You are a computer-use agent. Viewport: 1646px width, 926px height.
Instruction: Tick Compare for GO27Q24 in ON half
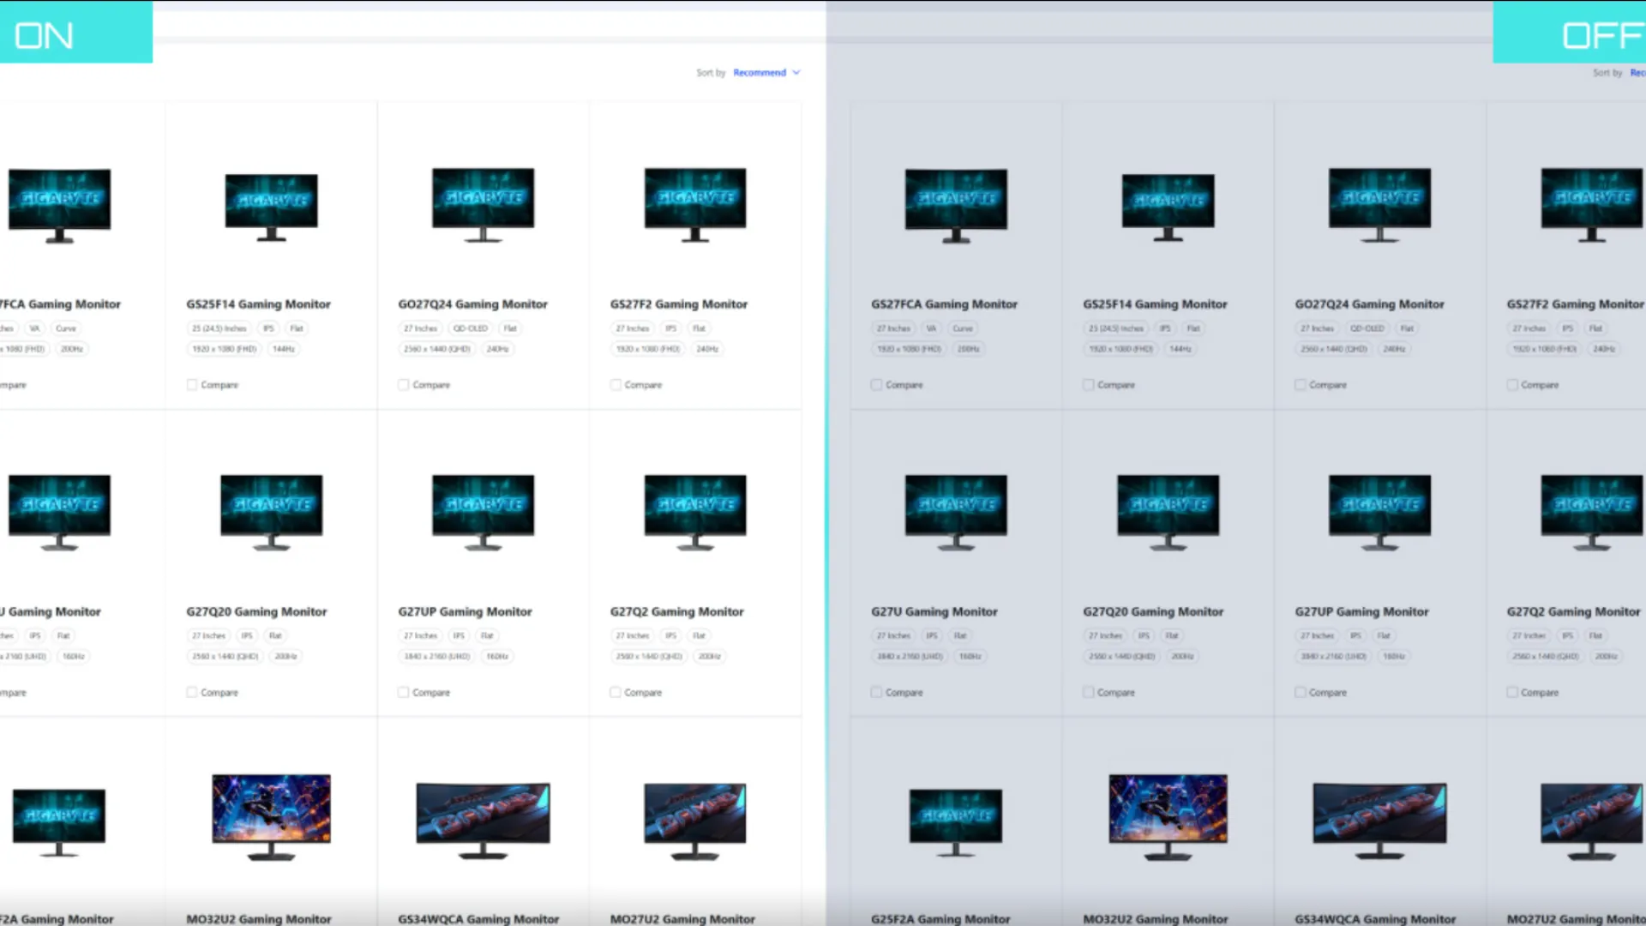pos(404,385)
